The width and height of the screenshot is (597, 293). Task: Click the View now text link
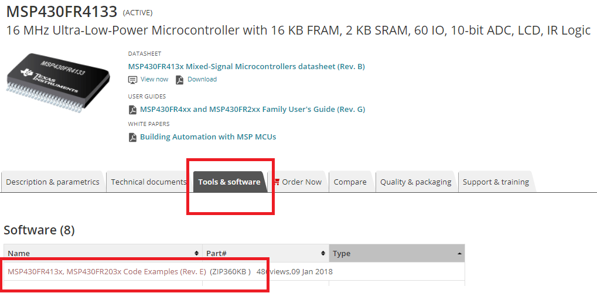(154, 80)
